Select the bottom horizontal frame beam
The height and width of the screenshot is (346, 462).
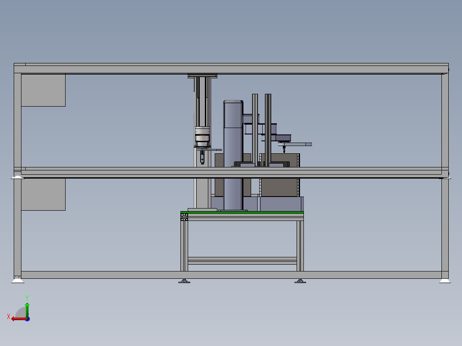[231, 275]
